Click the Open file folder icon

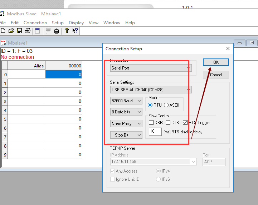click(11, 31)
